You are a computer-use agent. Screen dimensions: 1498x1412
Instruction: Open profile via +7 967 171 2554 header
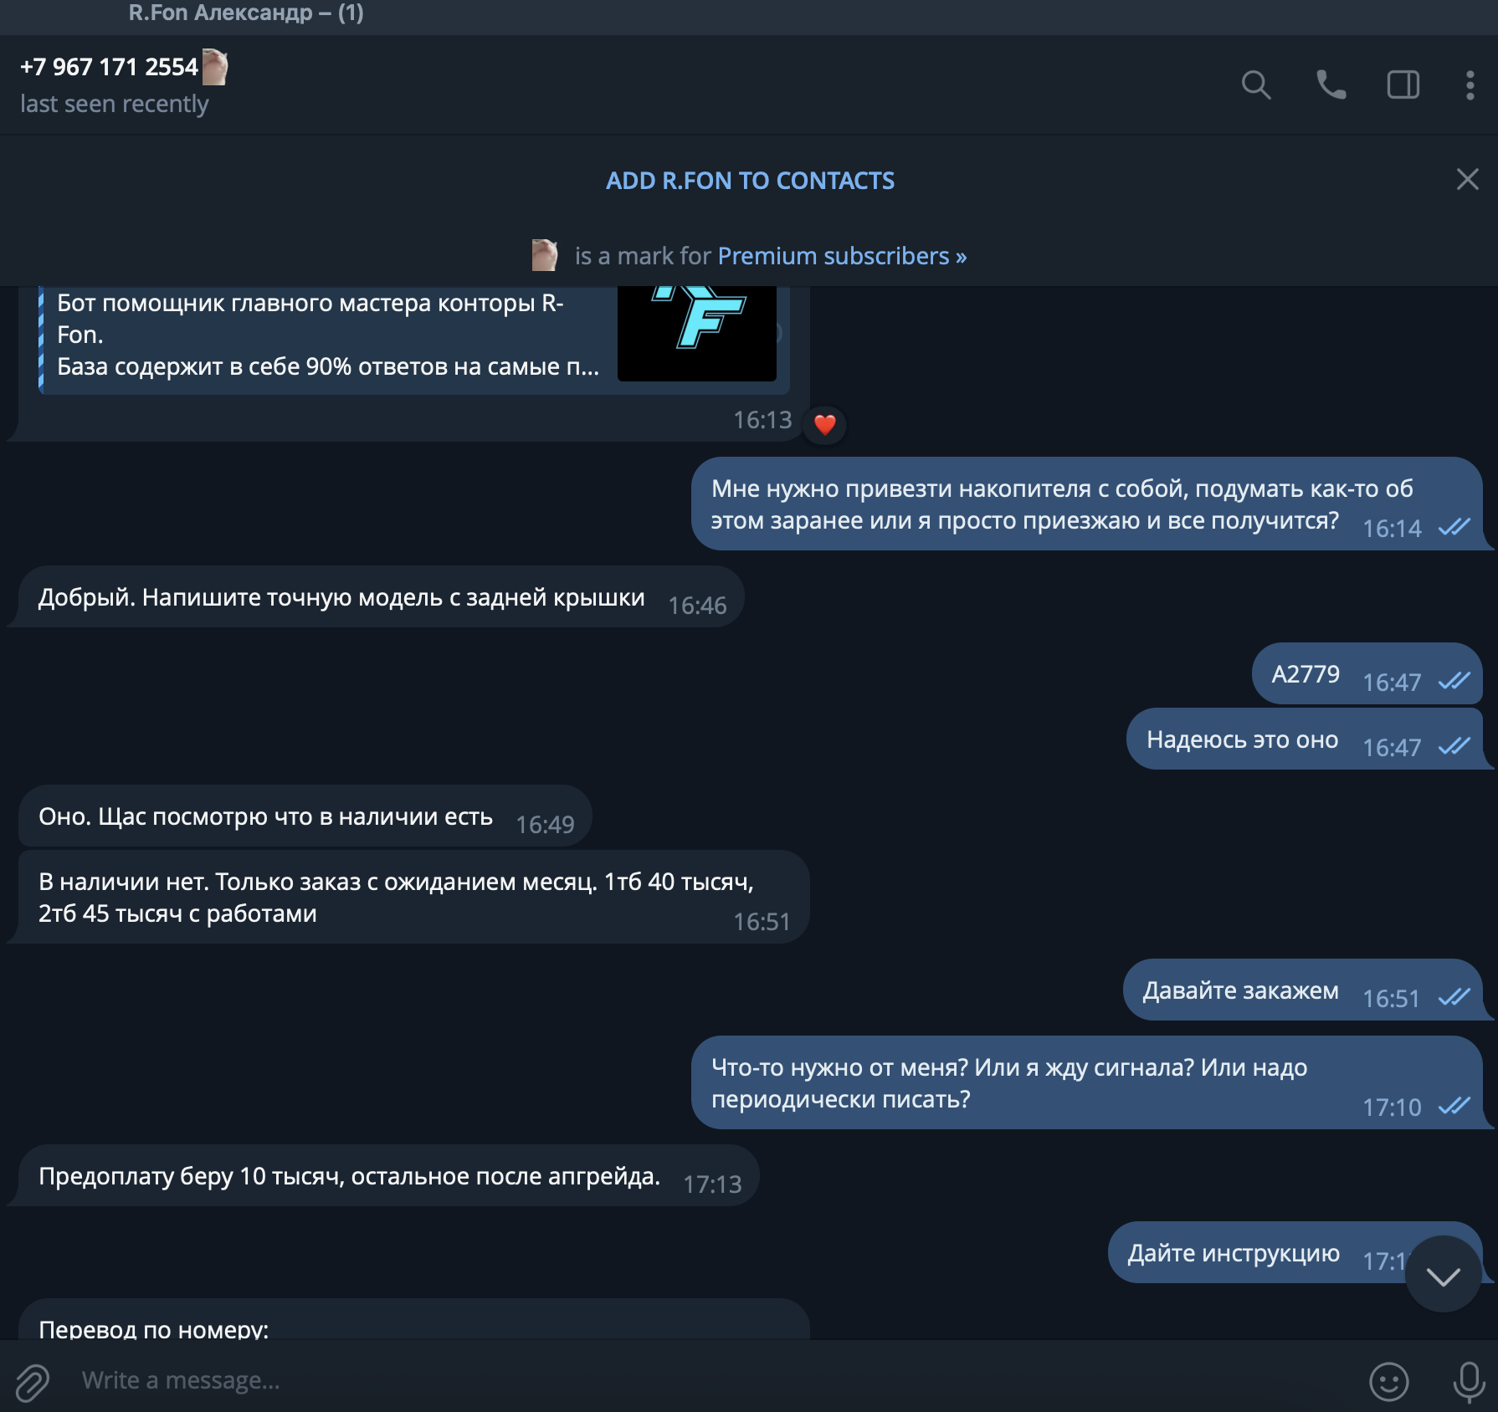click(x=109, y=67)
